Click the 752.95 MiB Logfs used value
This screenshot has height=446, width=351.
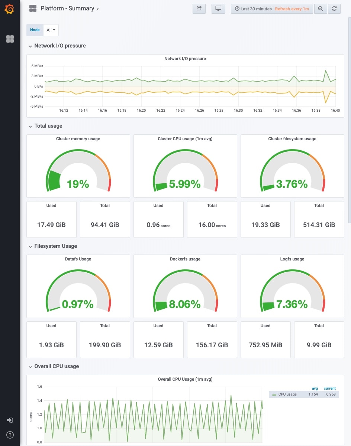coord(265,345)
